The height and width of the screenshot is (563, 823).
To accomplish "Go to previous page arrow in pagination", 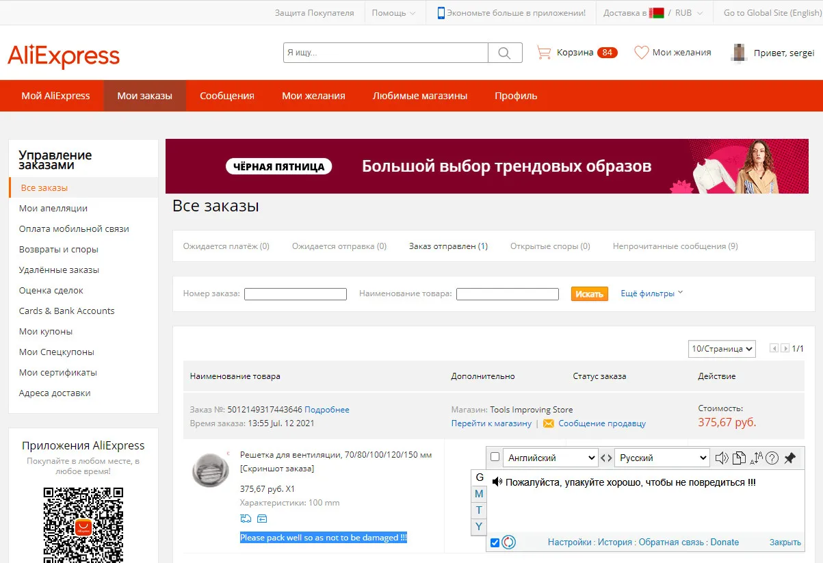I will (774, 348).
